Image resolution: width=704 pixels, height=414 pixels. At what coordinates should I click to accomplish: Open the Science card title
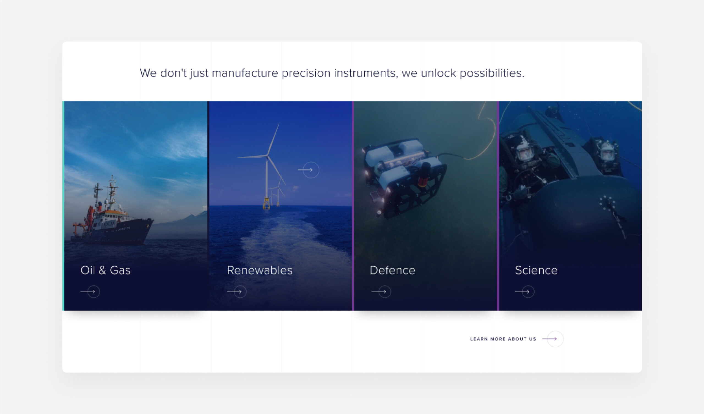click(x=536, y=270)
